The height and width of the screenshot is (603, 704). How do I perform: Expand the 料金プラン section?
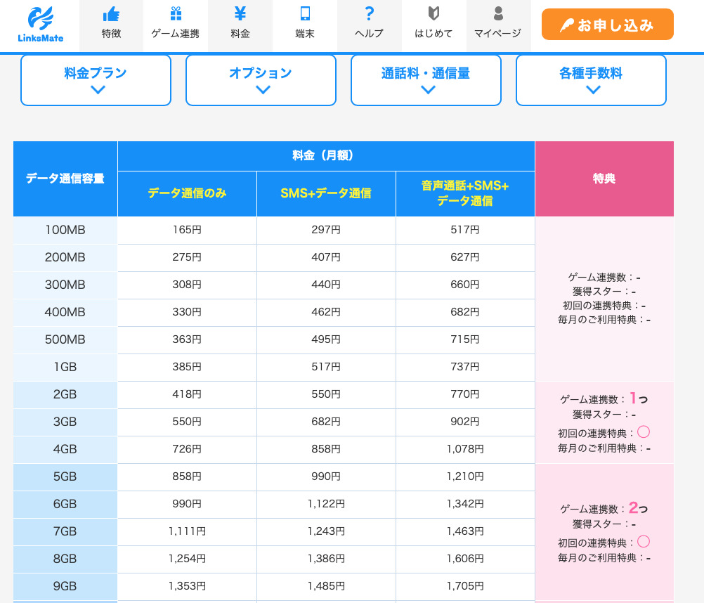point(96,80)
